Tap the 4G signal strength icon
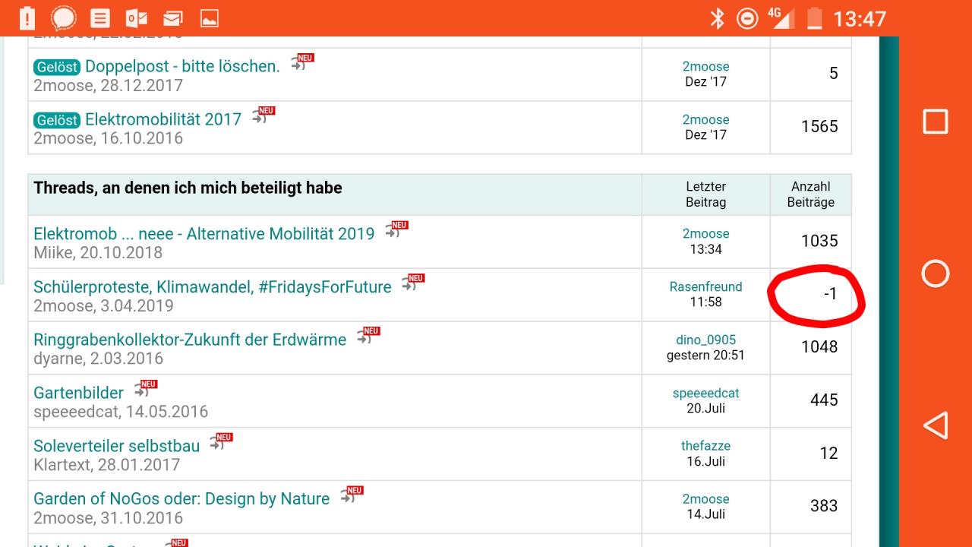Viewport: 972px width, 547px height. tap(780, 18)
